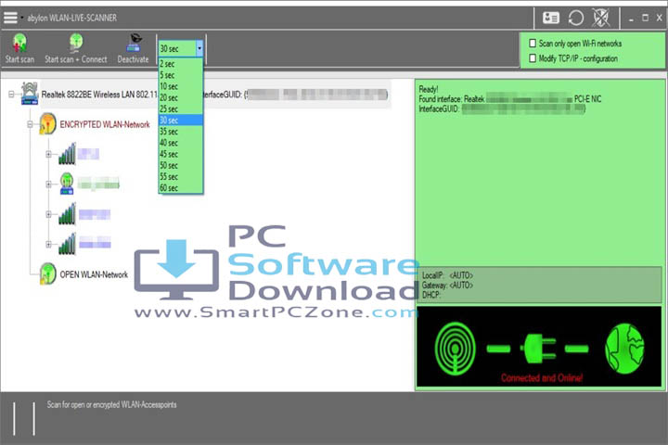668x445 pixels.
Task: Click the DHCP line
Action: [x=431, y=295]
